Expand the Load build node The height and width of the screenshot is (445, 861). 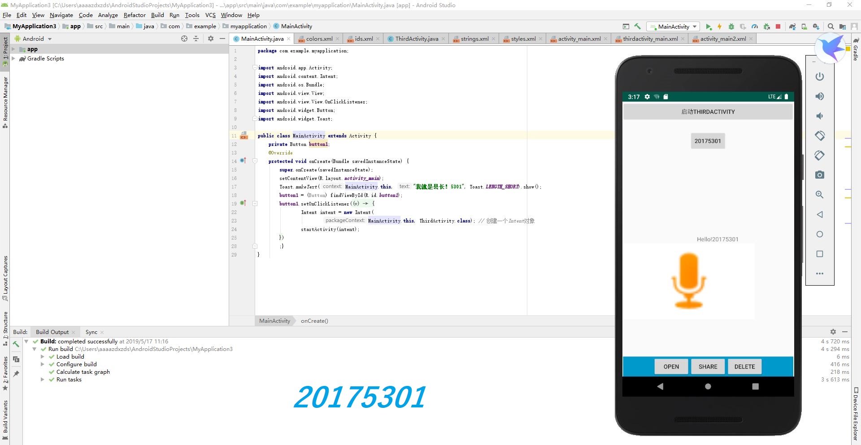[x=43, y=357]
